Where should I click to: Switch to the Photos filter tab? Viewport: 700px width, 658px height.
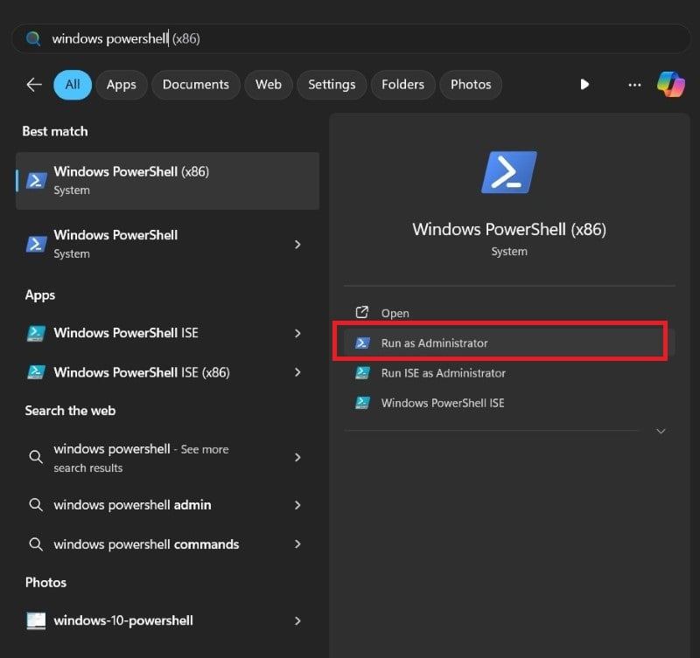coord(471,85)
